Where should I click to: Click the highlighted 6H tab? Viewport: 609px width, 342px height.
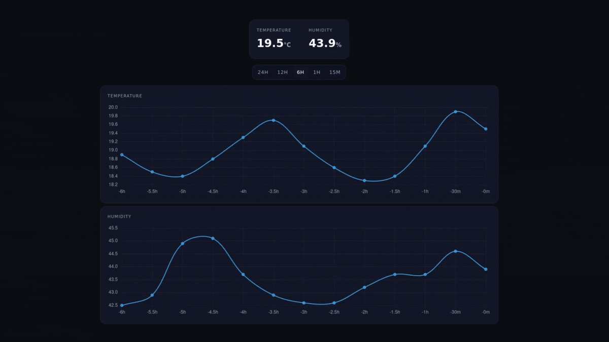click(x=300, y=72)
